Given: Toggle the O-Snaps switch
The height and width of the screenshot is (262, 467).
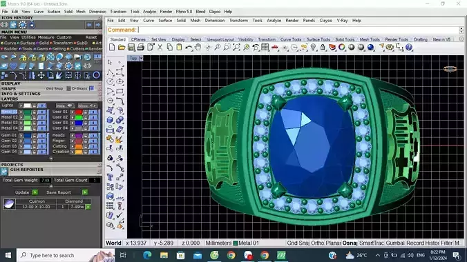Looking at the screenshot, I should click(91, 88).
